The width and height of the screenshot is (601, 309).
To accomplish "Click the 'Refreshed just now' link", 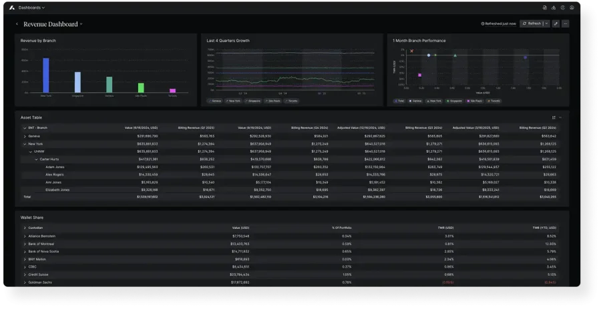I will point(499,23).
